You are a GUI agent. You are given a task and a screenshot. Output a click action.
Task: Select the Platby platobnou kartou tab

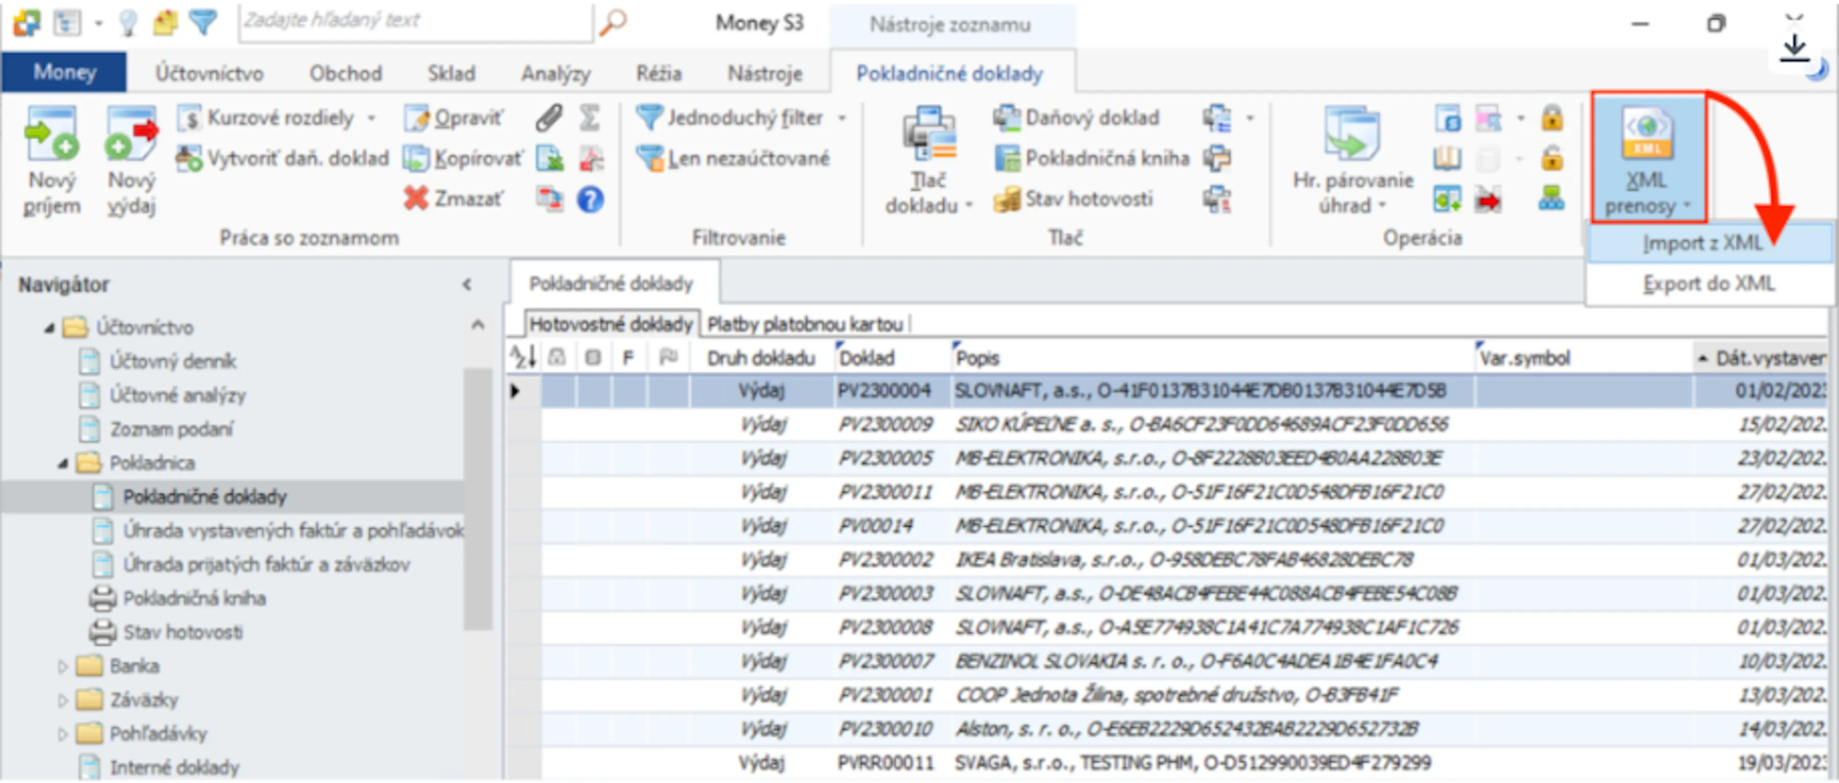pyautogui.click(x=805, y=325)
